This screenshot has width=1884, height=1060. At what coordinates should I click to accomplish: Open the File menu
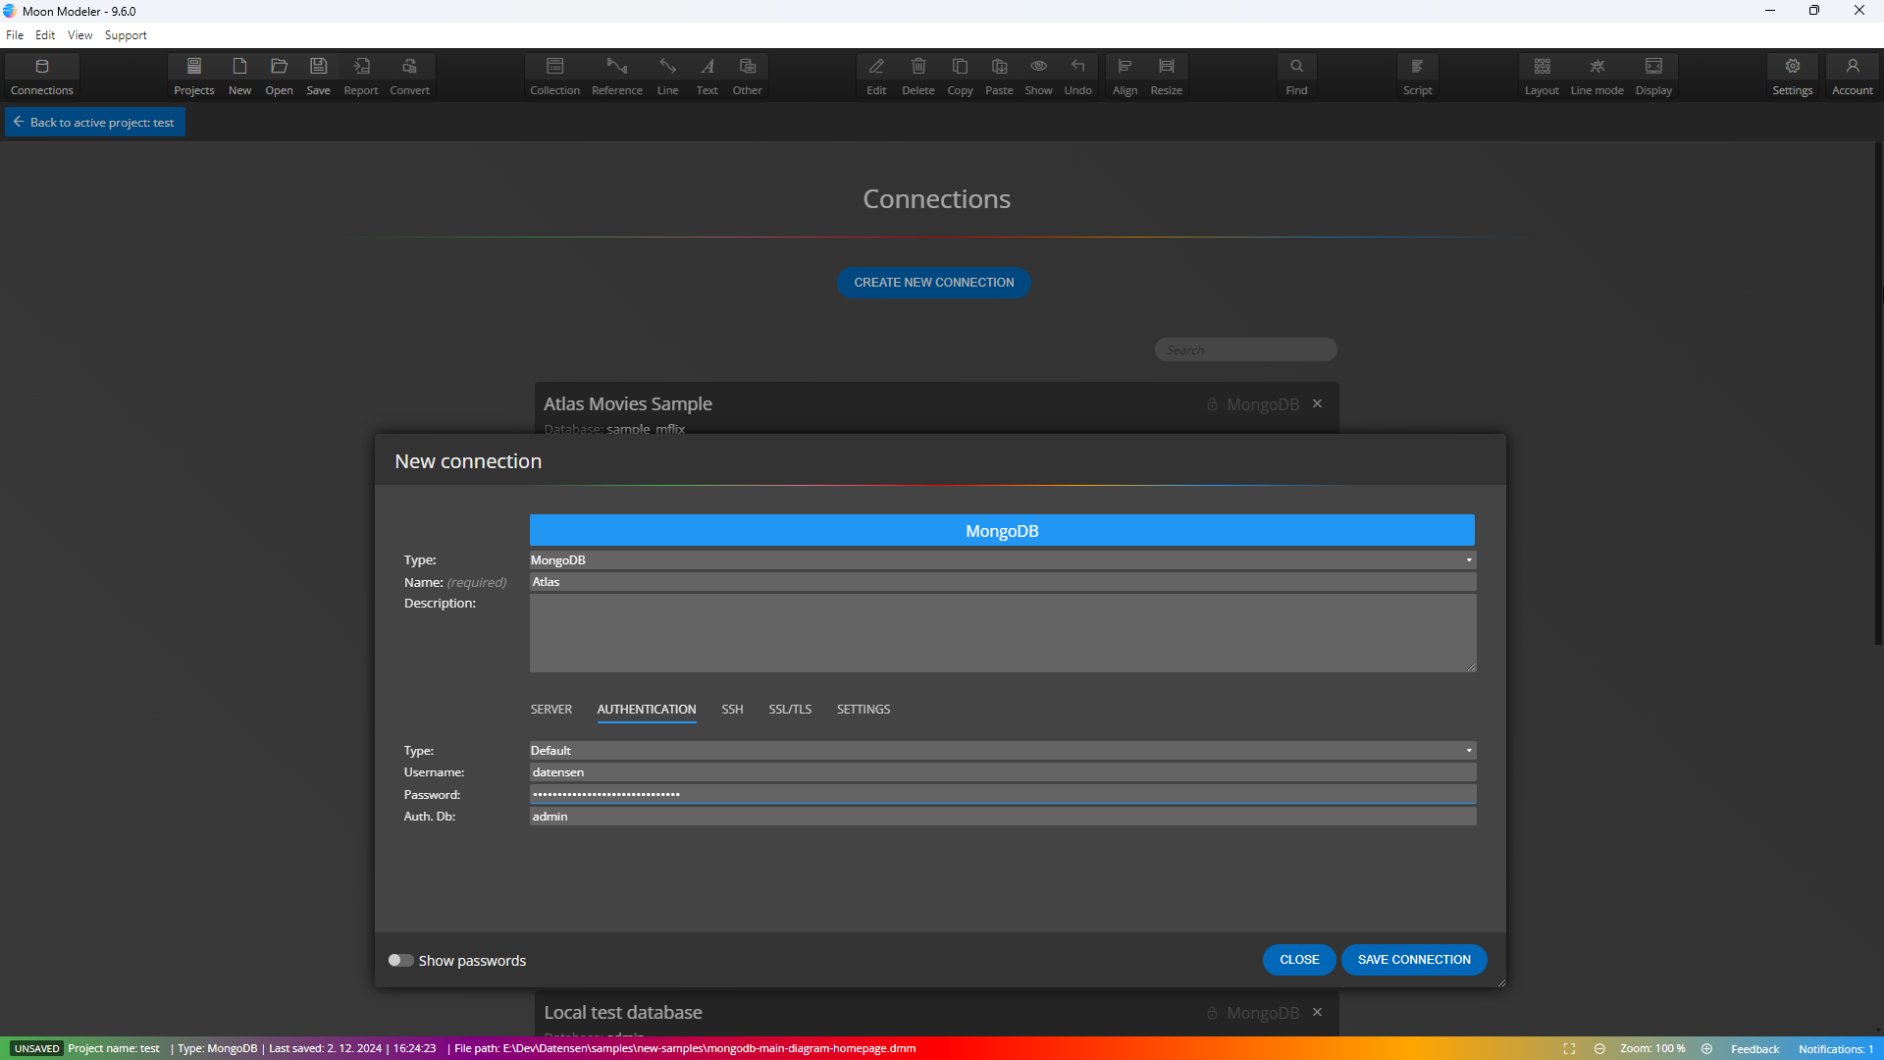(15, 35)
